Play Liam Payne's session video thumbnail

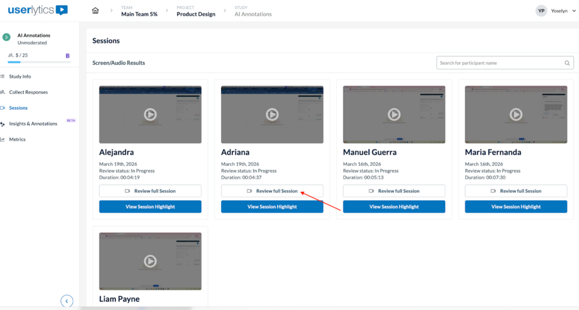coord(150,261)
